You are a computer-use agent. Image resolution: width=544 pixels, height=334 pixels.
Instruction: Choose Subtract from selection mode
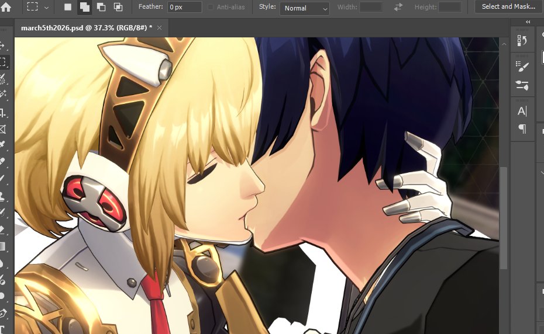pos(101,7)
